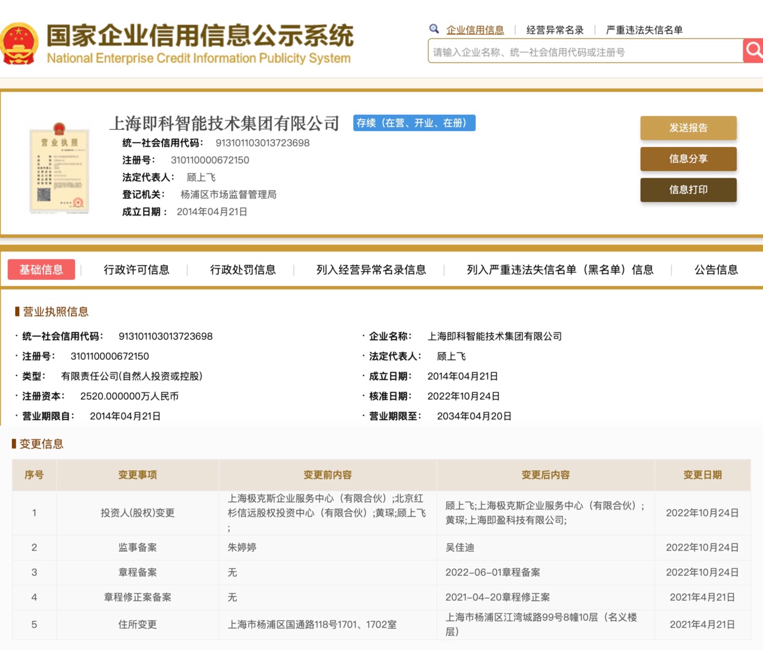The image size is (763, 650).
Task: Click the red search magnifier button
Action: pyautogui.click(x=753, y=51)
